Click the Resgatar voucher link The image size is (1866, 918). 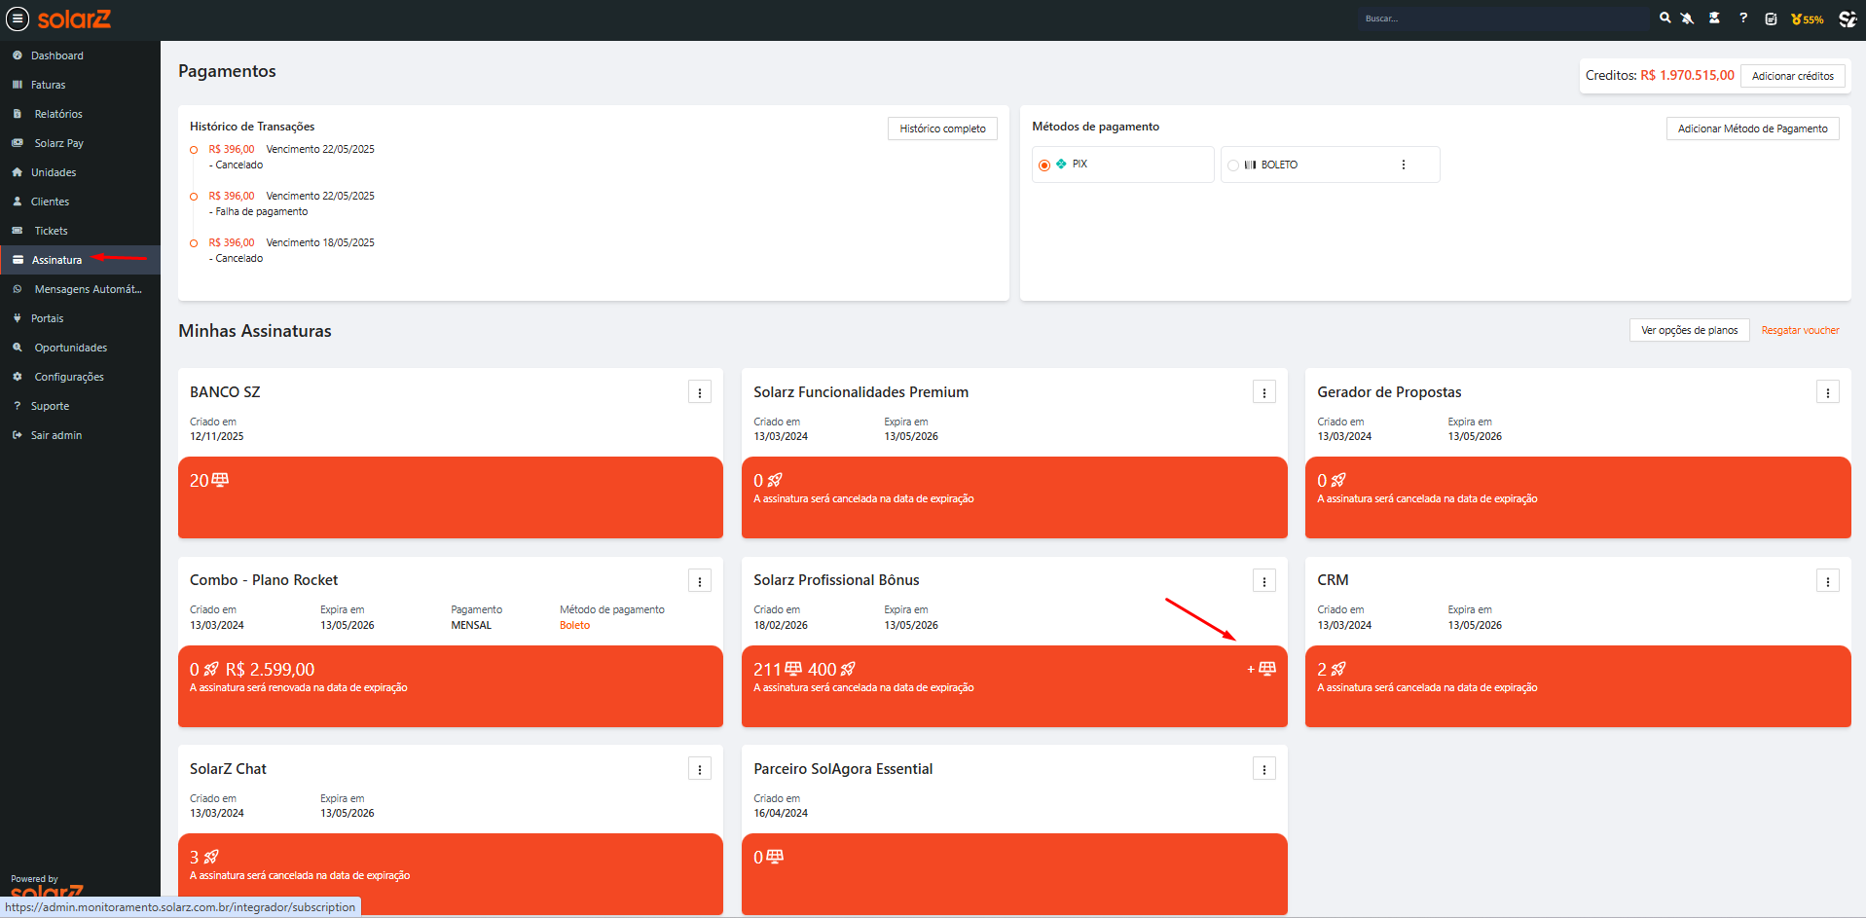[x=1800, y=331]
